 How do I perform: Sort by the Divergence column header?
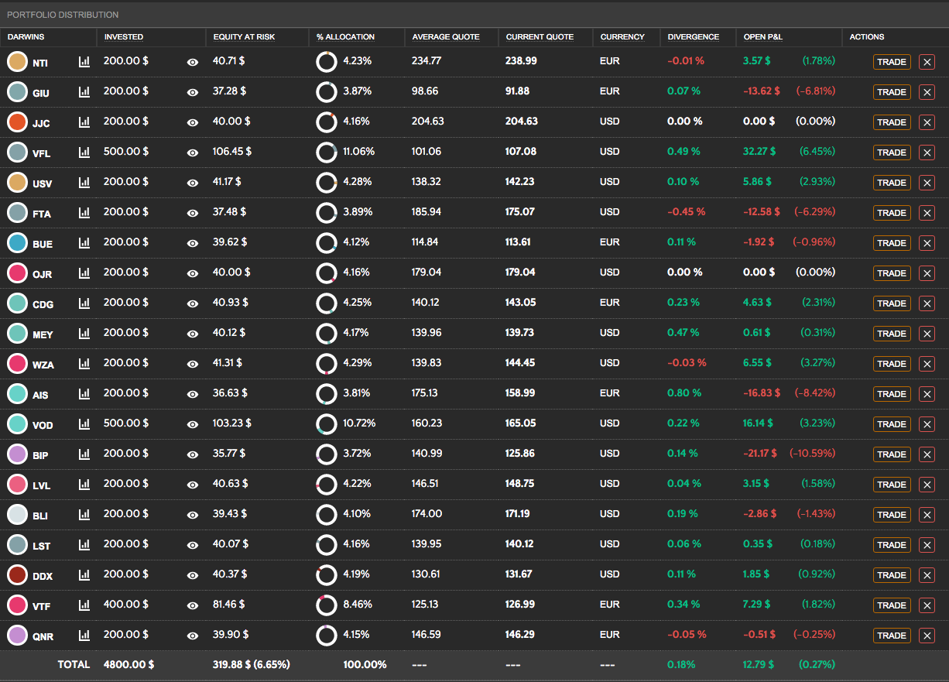(693, 37)
